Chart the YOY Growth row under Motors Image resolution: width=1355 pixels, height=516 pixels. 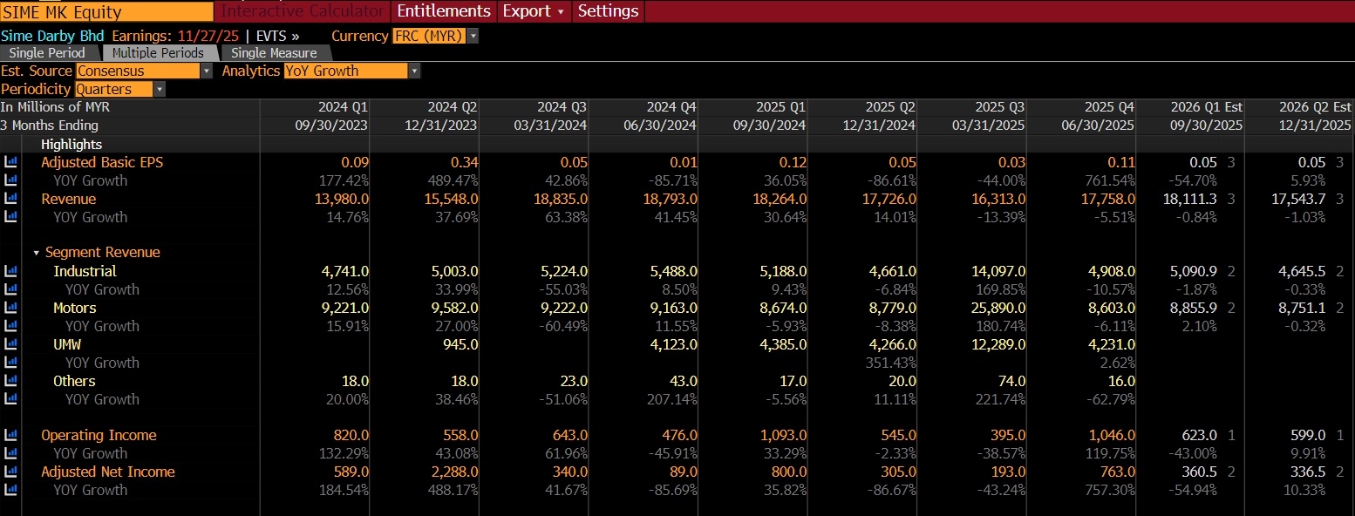pyautogui.click(x=10, y=326)
